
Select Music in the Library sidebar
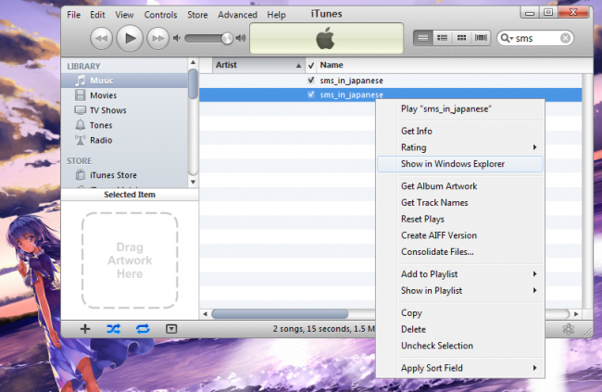pos(125,81)
